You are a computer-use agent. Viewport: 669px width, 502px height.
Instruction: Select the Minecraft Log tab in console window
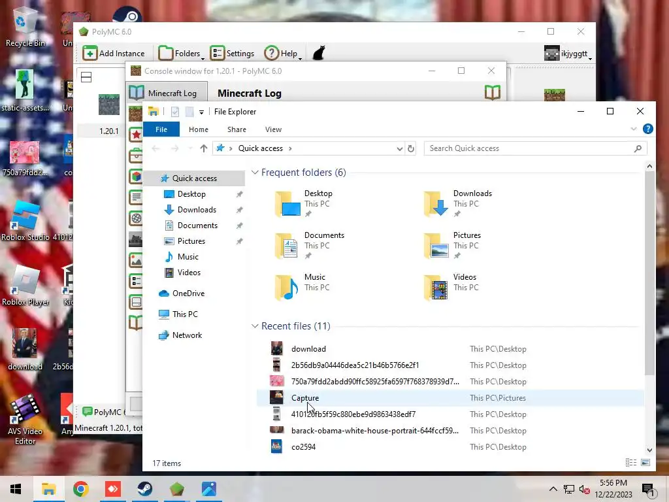click(x=167, y=93)
